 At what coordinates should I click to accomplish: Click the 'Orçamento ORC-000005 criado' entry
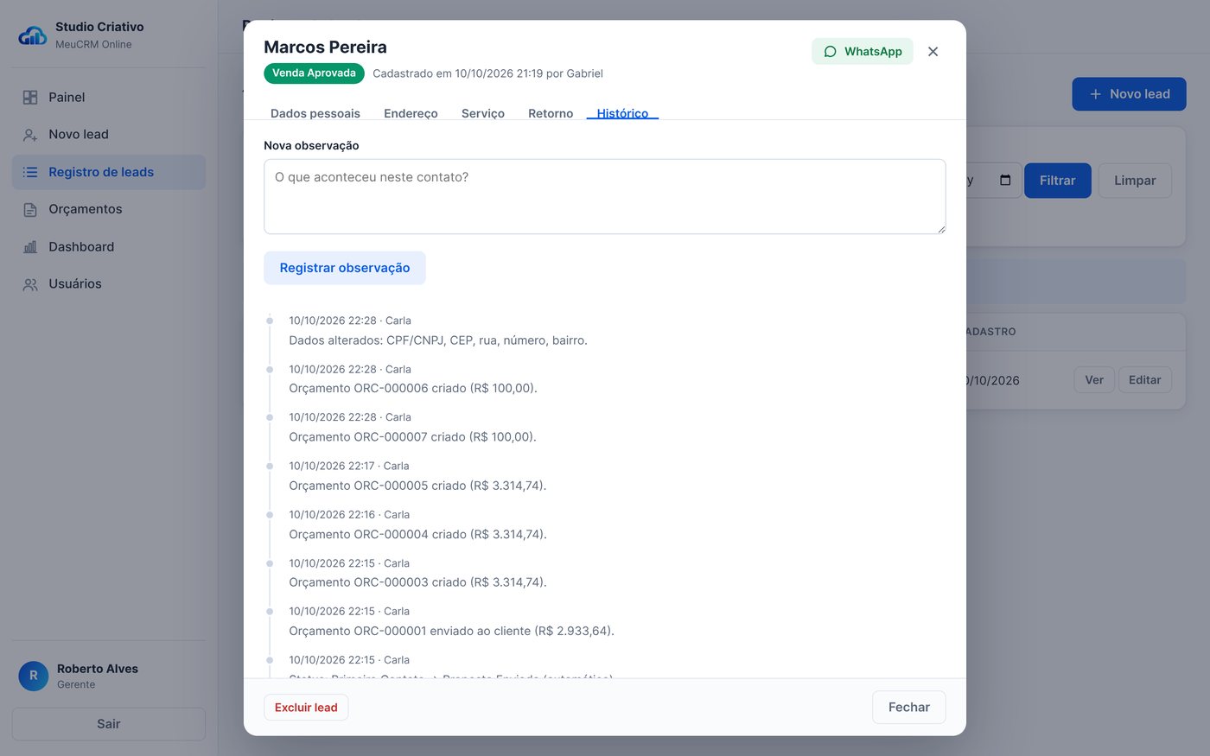417,486
